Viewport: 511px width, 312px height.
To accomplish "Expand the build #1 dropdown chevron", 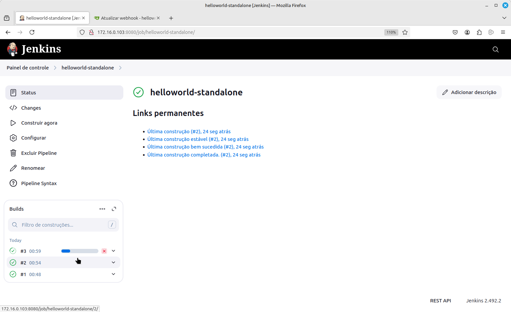I will (x=113, y=274).
